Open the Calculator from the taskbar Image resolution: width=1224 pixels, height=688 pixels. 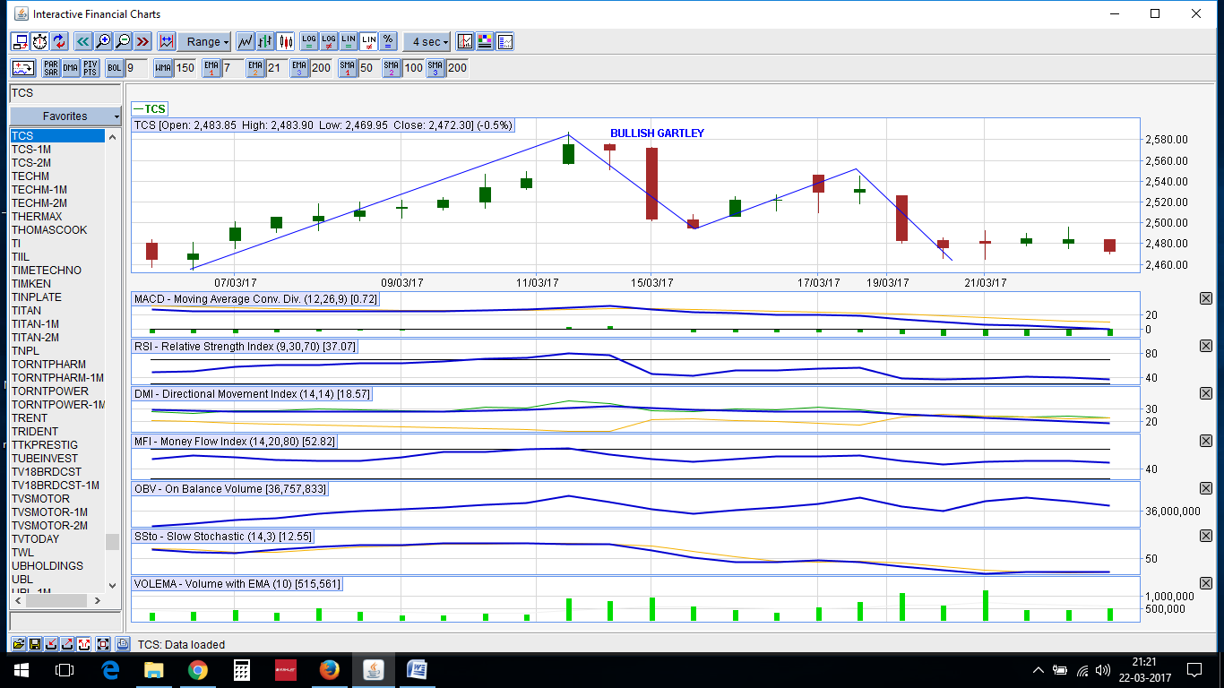click(x=241, y=669)
